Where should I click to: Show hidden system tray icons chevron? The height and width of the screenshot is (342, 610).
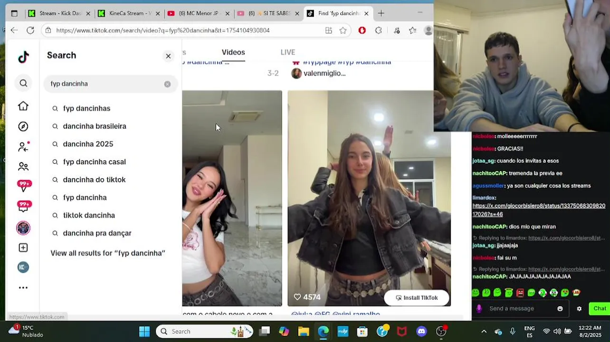point(484,332)
